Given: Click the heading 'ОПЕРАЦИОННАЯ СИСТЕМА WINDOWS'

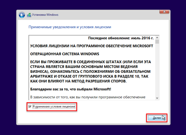Looking at the screenshot, I should click(x=65, y=54).
